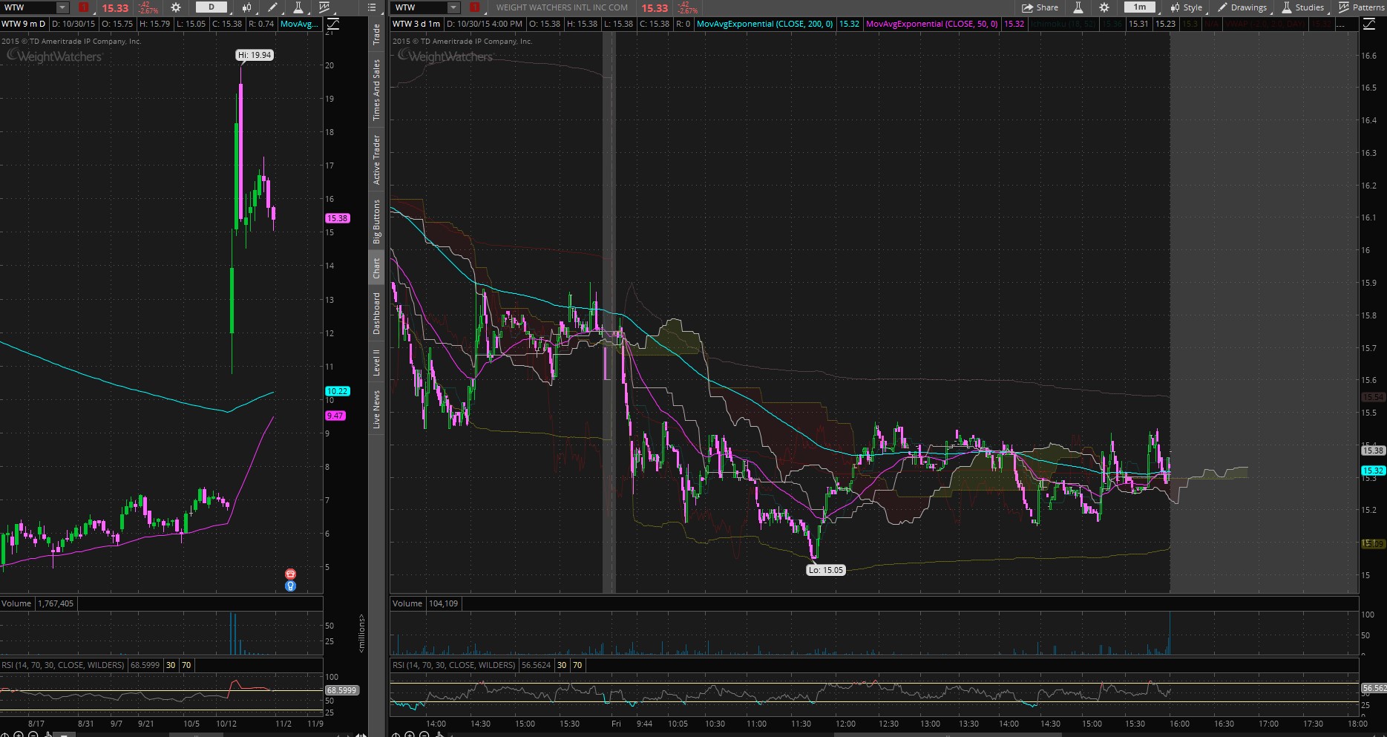This screenshot has height=737, width=1387.
Task: Open left chart settings gear
Action: pyautogui.click(x=176, y=7)
